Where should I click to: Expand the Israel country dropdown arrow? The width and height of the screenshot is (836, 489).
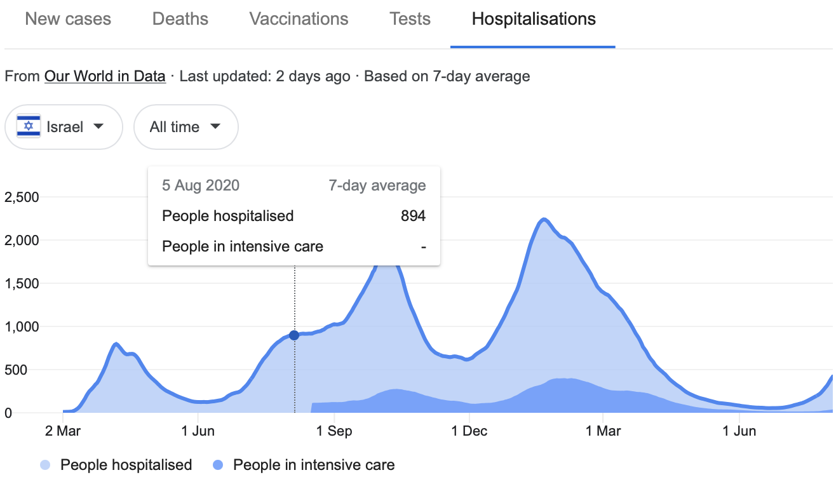(98, 126)
